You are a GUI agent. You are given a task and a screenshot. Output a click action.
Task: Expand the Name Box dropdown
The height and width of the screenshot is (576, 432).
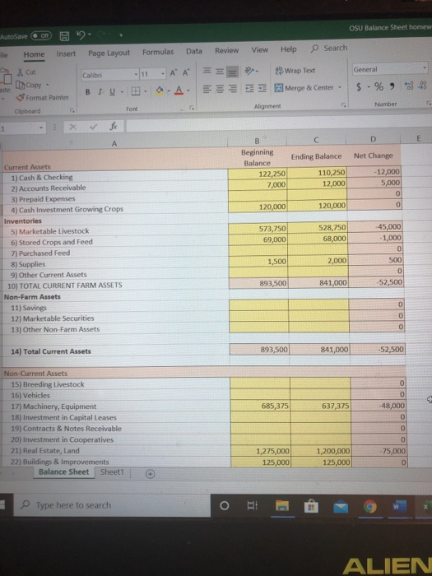[41, 128]
